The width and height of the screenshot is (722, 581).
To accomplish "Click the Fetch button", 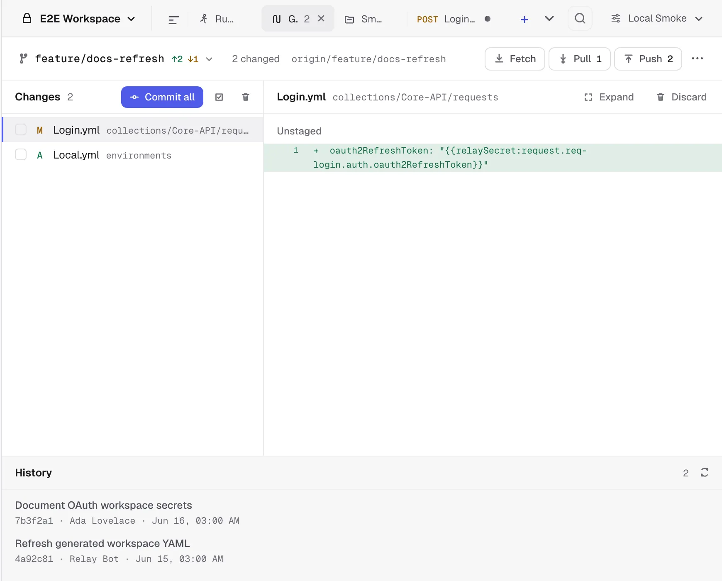I will 515,59.
